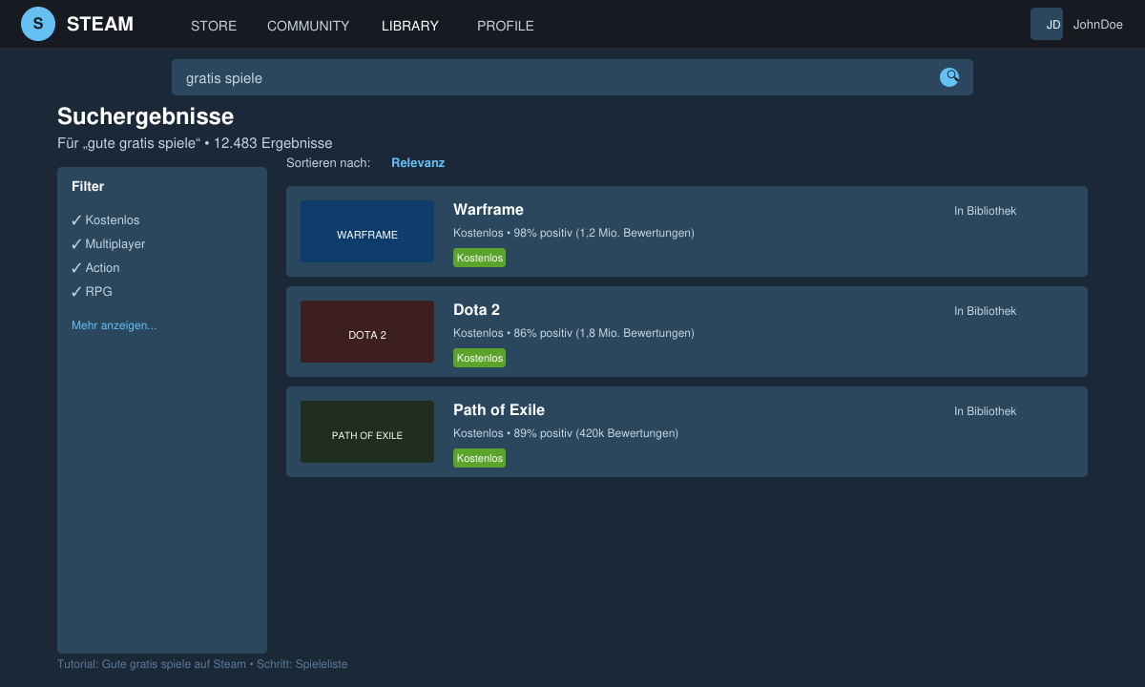Open the Path of Exile thumbnail
This screenshot has width=1145, height=687.
point(367,432)
